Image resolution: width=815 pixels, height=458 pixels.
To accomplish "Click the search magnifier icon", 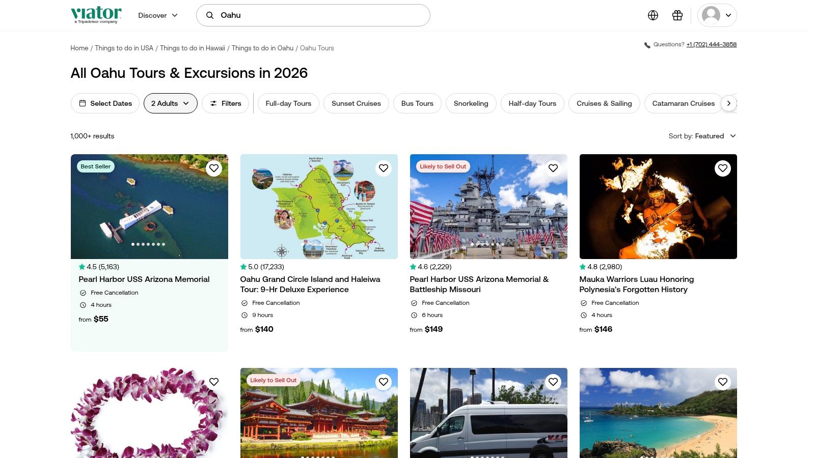I will coord(209,15).
